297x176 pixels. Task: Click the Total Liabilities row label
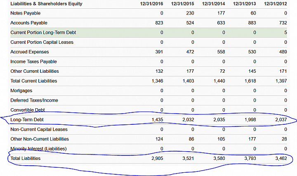point(26,158)
